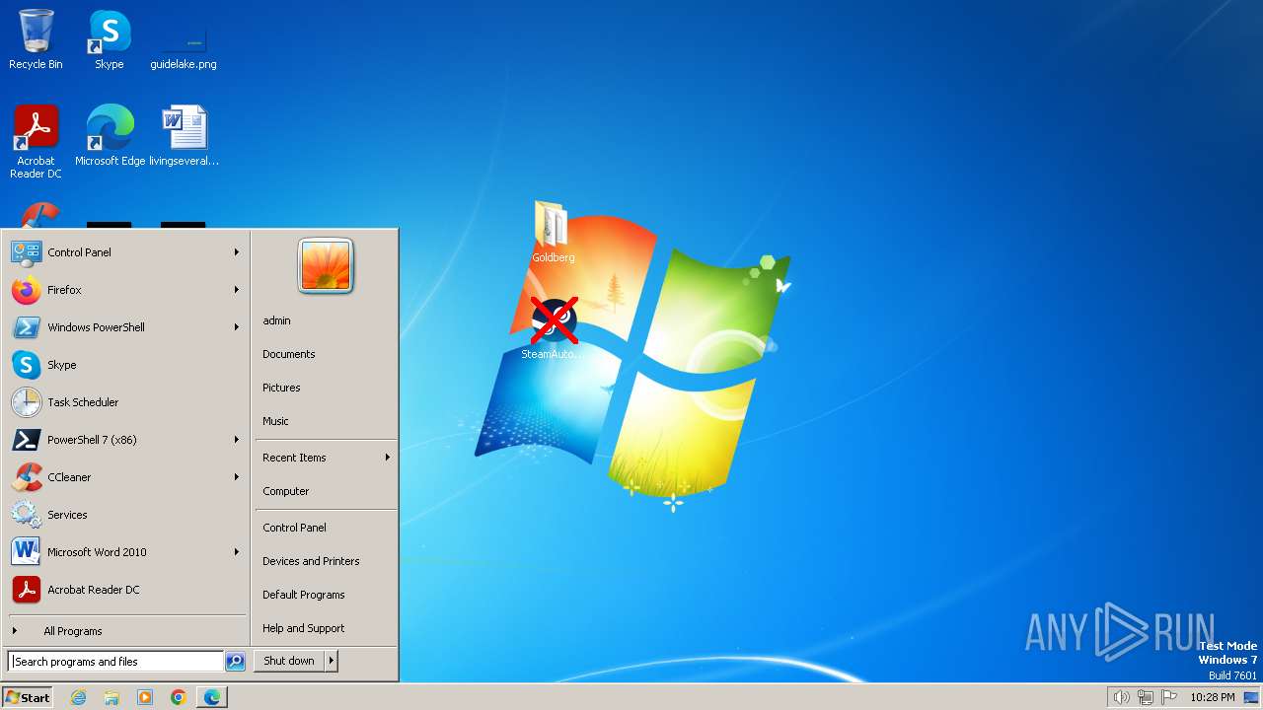Viewport: 1263px width, 710px height.
Task: Click the CCleaner icon in Start menu
Action: point(26,477)
